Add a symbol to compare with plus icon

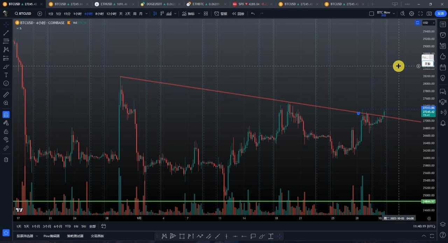[x=40, y=14]
